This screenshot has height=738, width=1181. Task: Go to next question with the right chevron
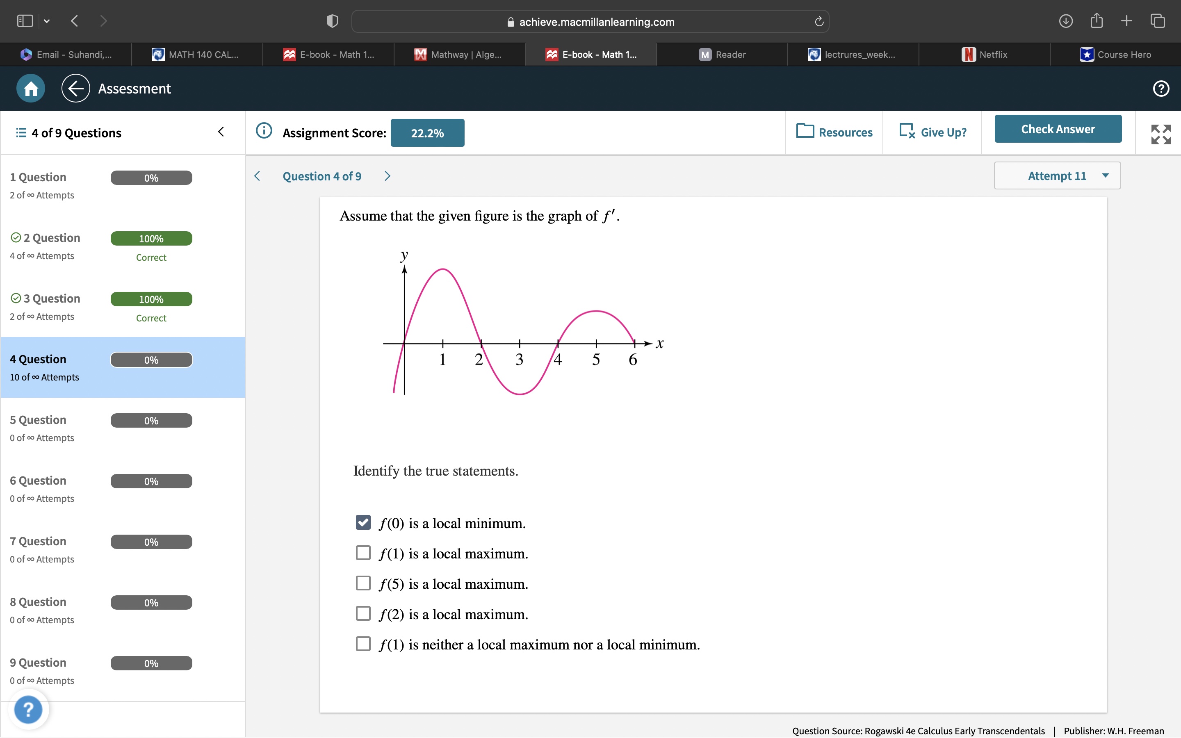tap(387, 176)
